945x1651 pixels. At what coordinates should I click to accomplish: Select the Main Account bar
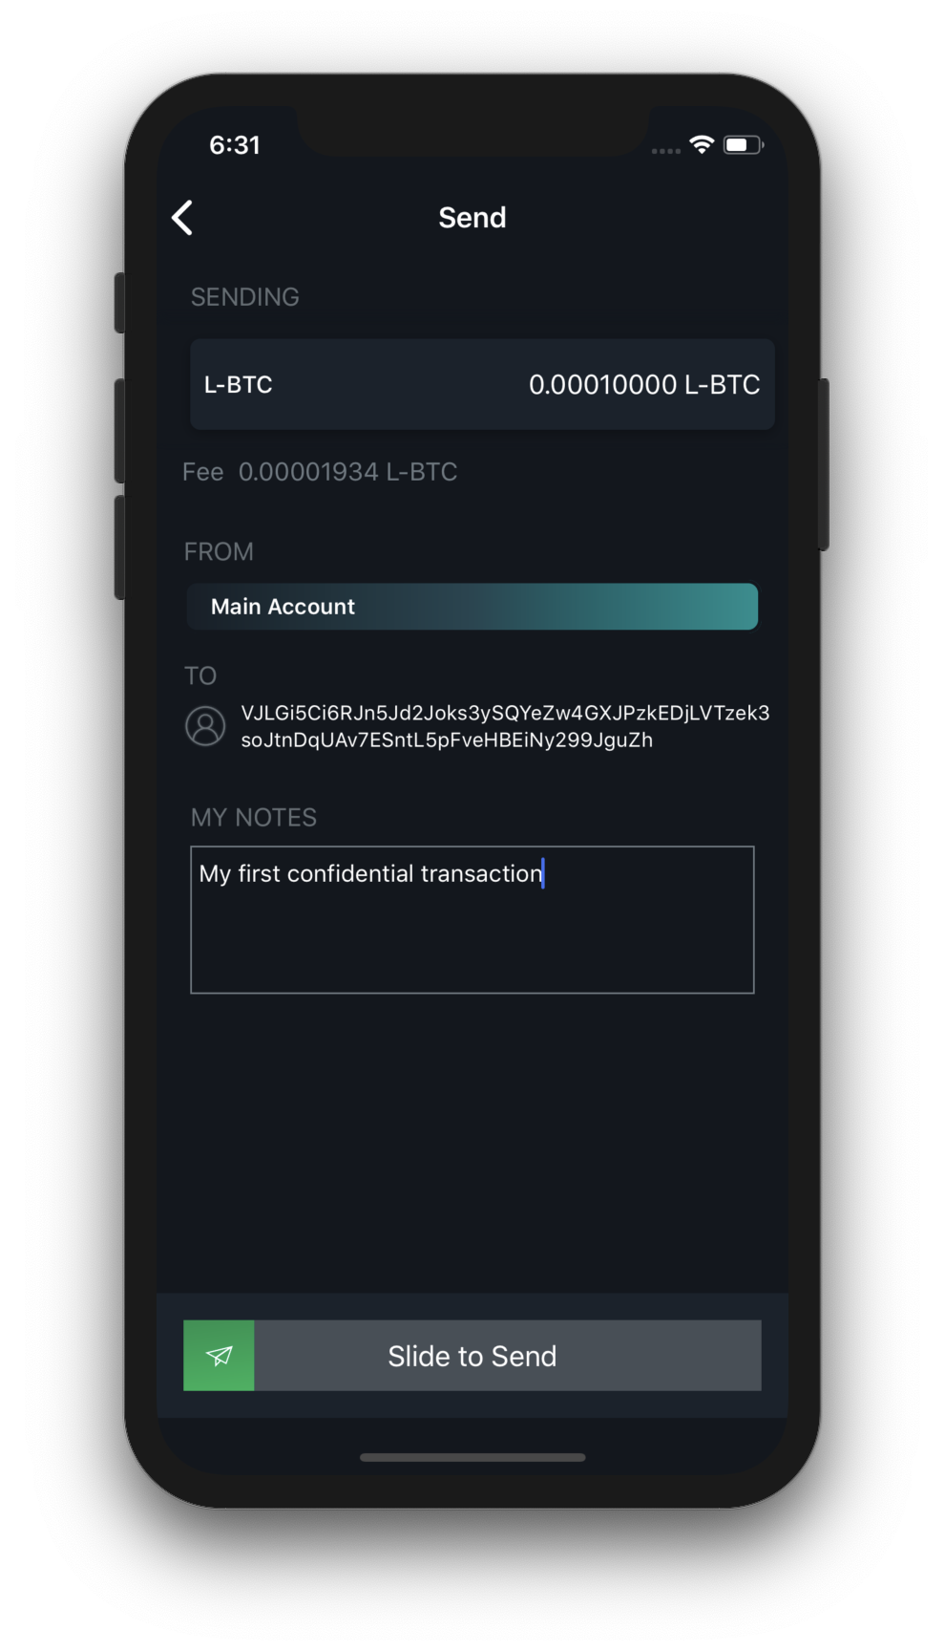[472, 607]
